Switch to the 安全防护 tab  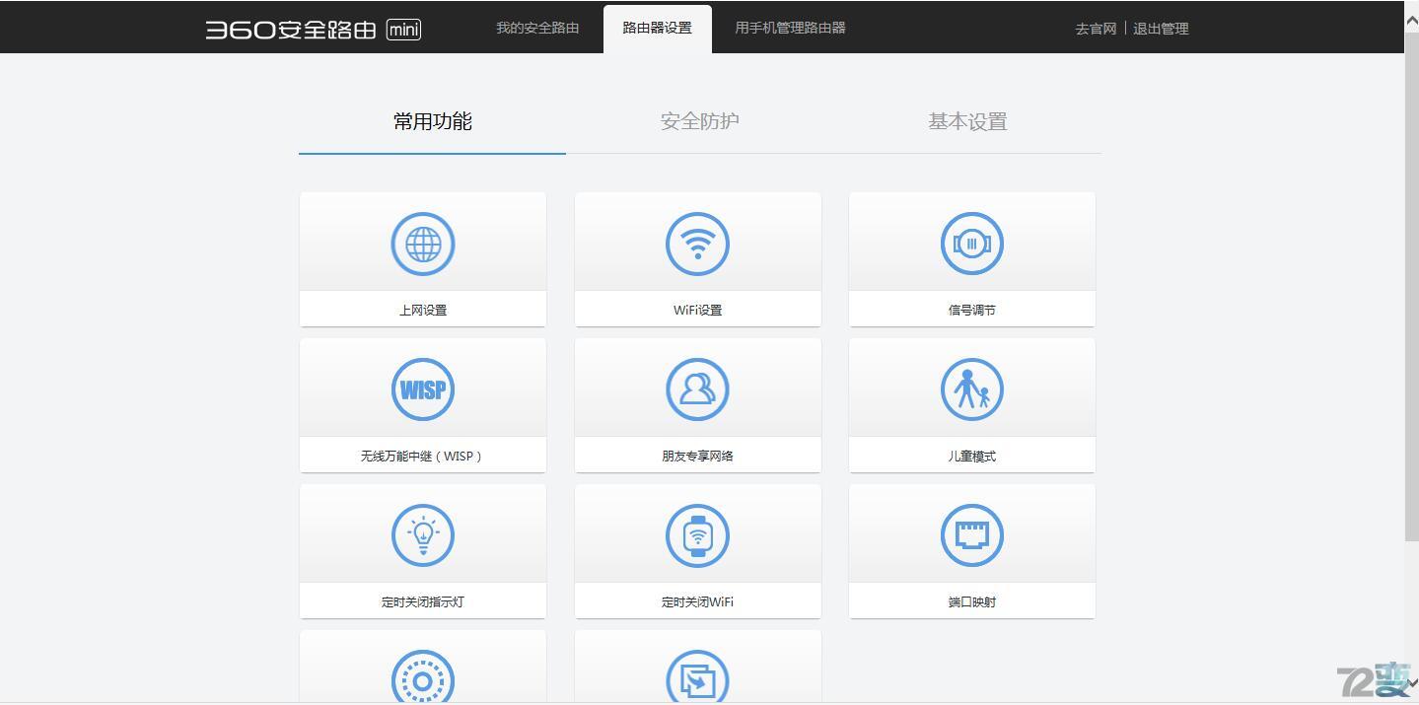click(x=698, y=120)
